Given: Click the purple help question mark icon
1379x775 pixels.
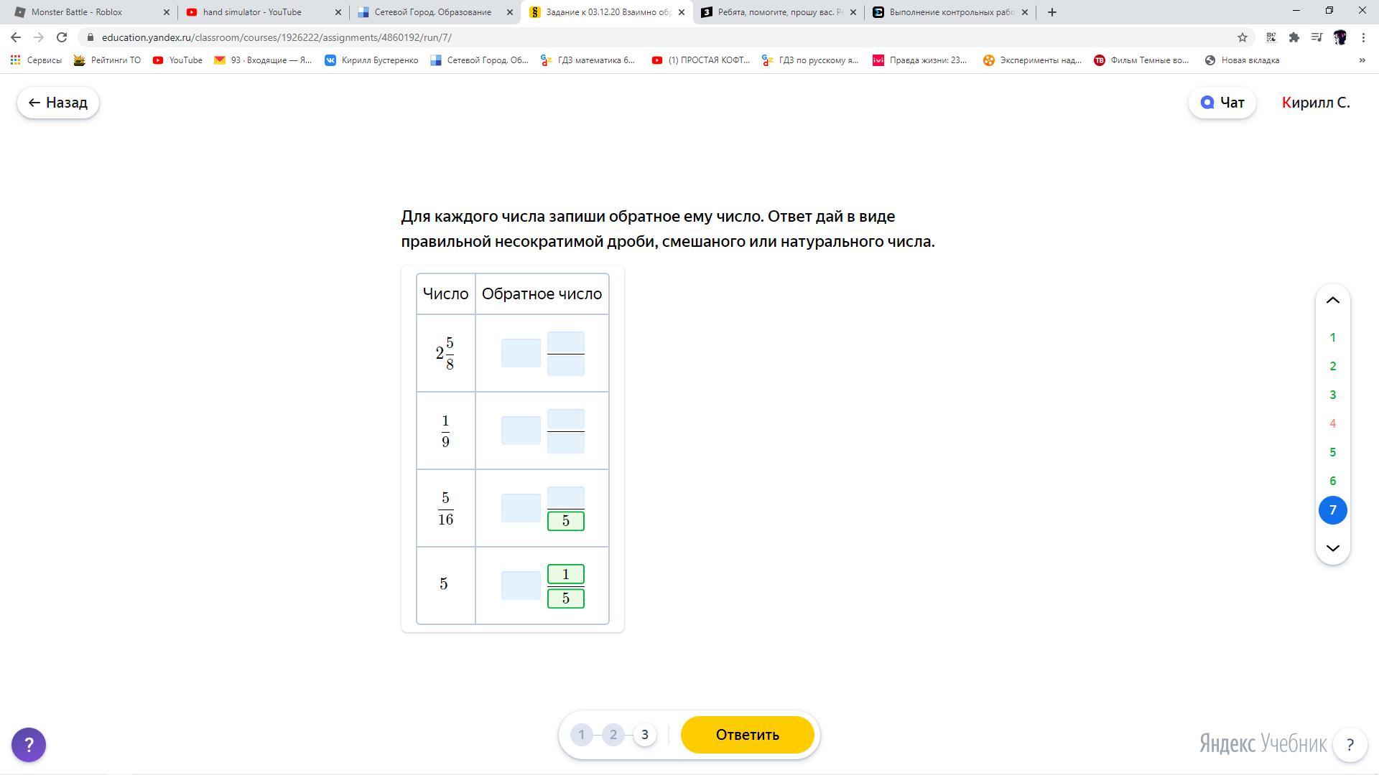Looking at the screenshot, I should (x=29, y=745).
